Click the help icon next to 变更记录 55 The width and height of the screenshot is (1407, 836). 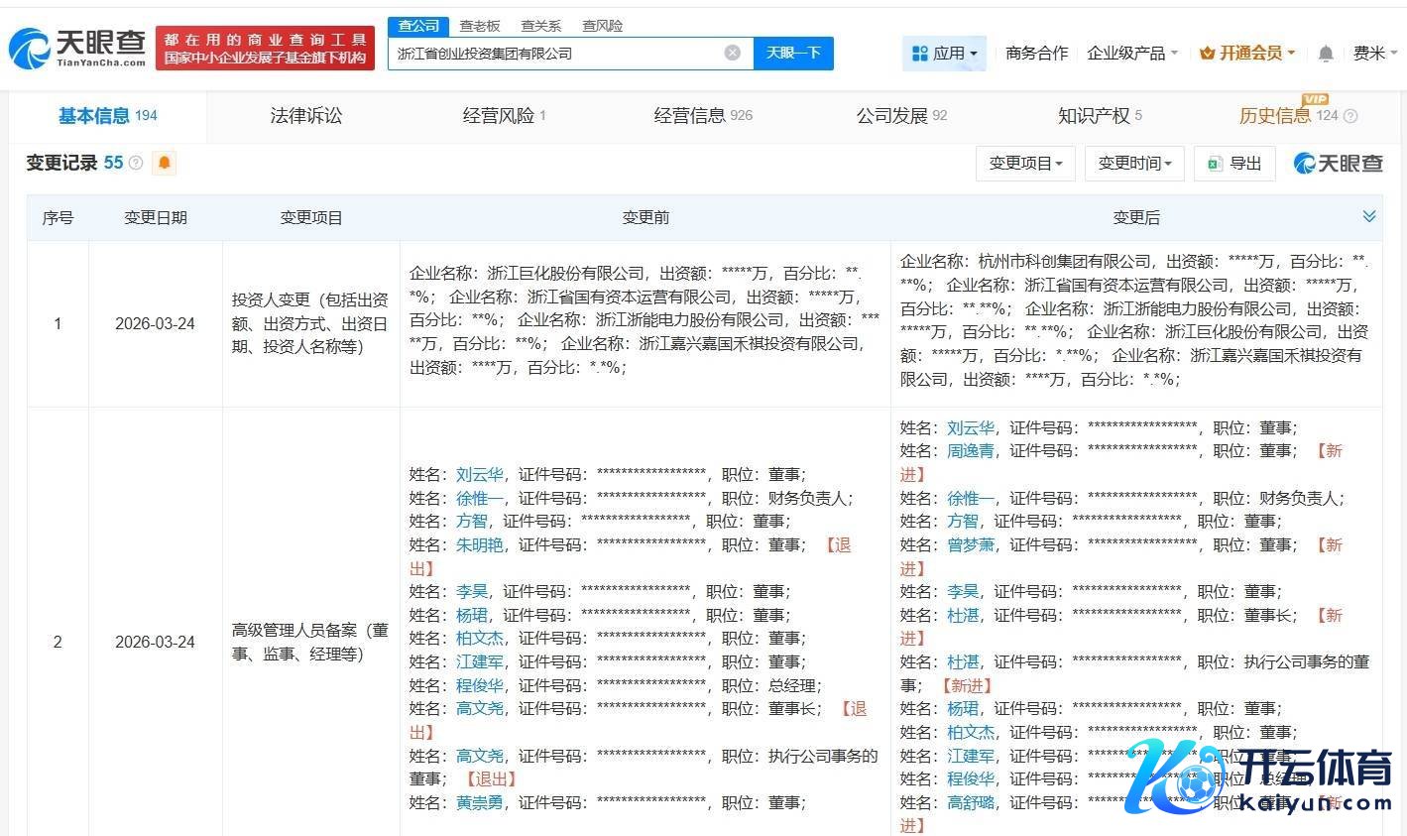point(136,163)
